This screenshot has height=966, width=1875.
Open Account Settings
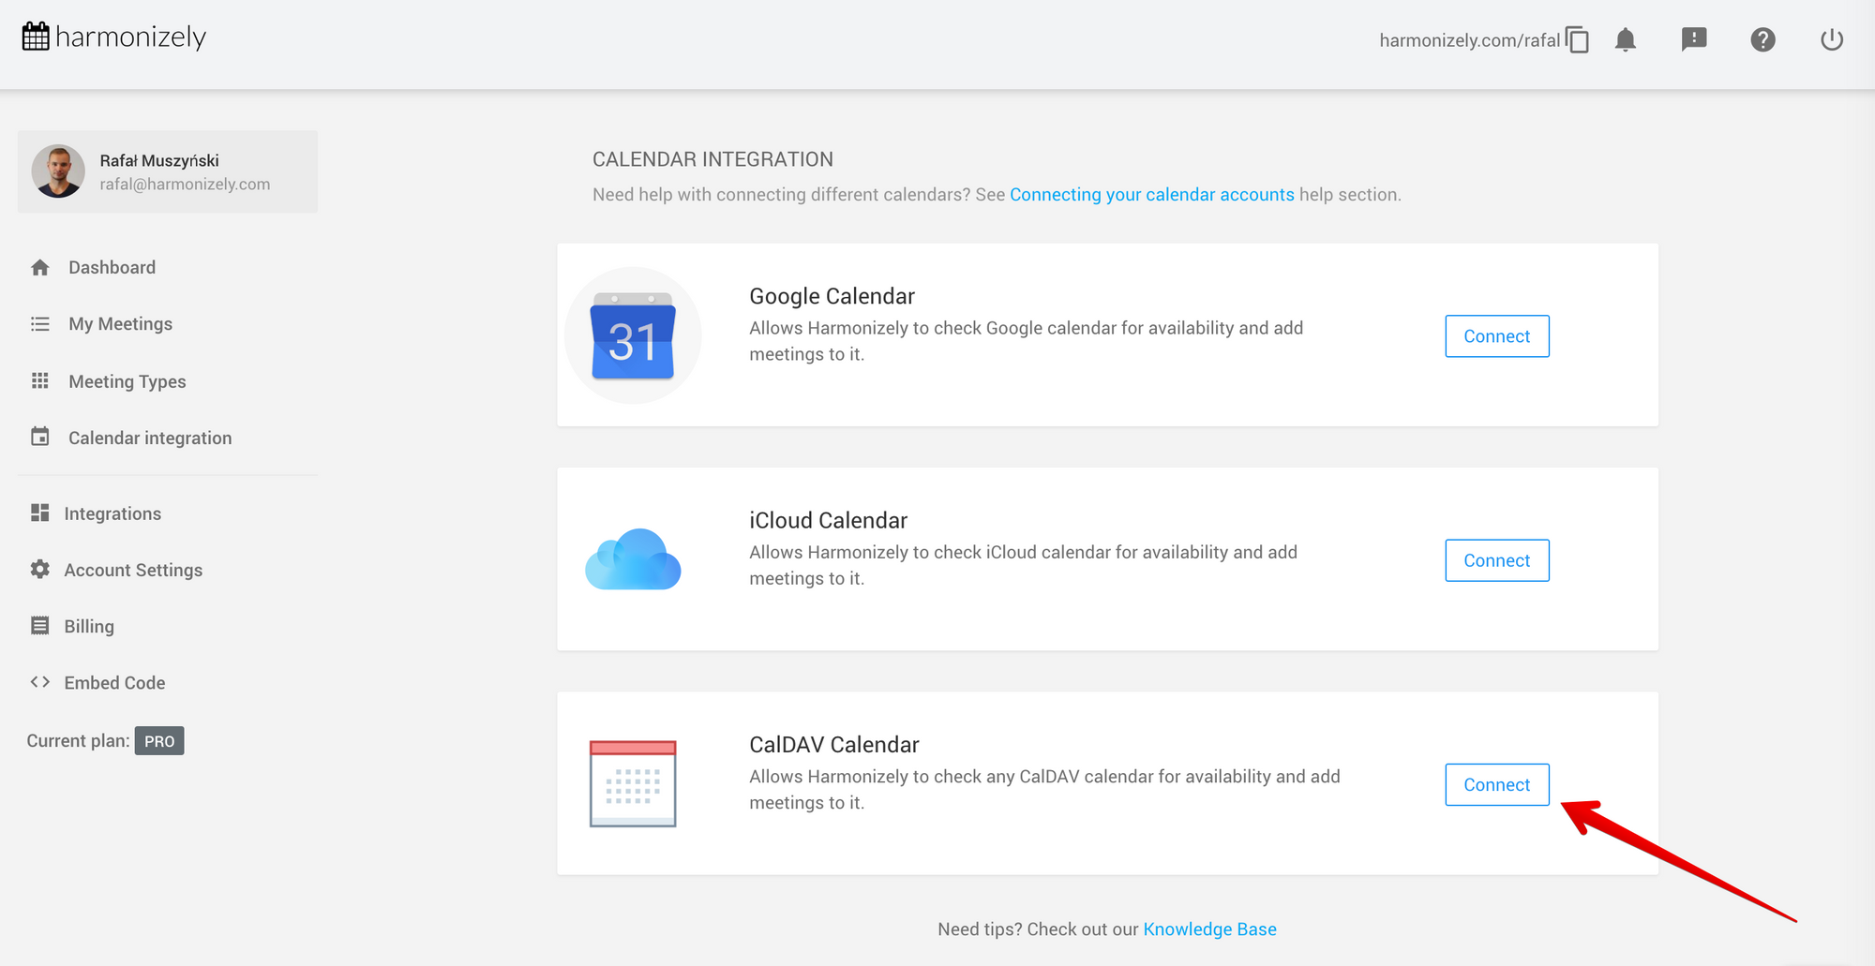click(133, 570)
